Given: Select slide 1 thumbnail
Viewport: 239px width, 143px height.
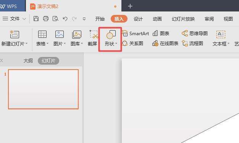Looking at the screenshot, I should point(44,89).
